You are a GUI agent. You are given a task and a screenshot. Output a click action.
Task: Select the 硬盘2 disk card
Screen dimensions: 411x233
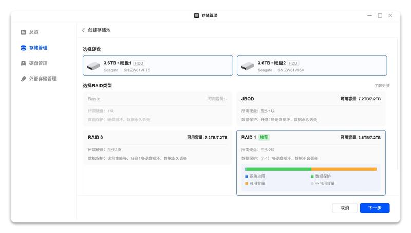[x=312, y=66]
